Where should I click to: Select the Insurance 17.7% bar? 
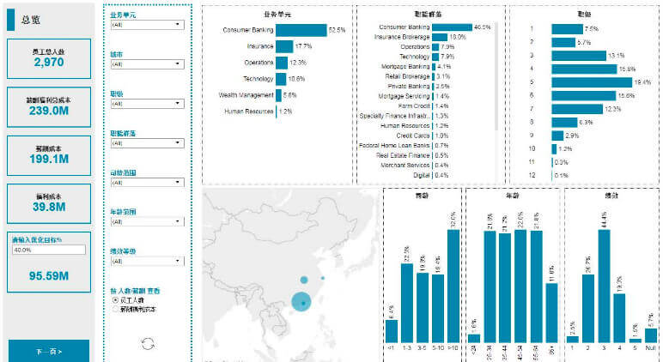pos(284,46)
